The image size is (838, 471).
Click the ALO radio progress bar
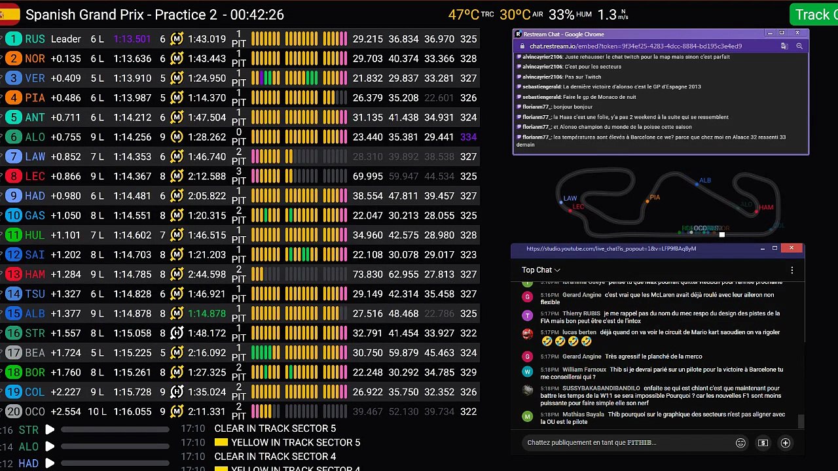(x=115, y=447)
